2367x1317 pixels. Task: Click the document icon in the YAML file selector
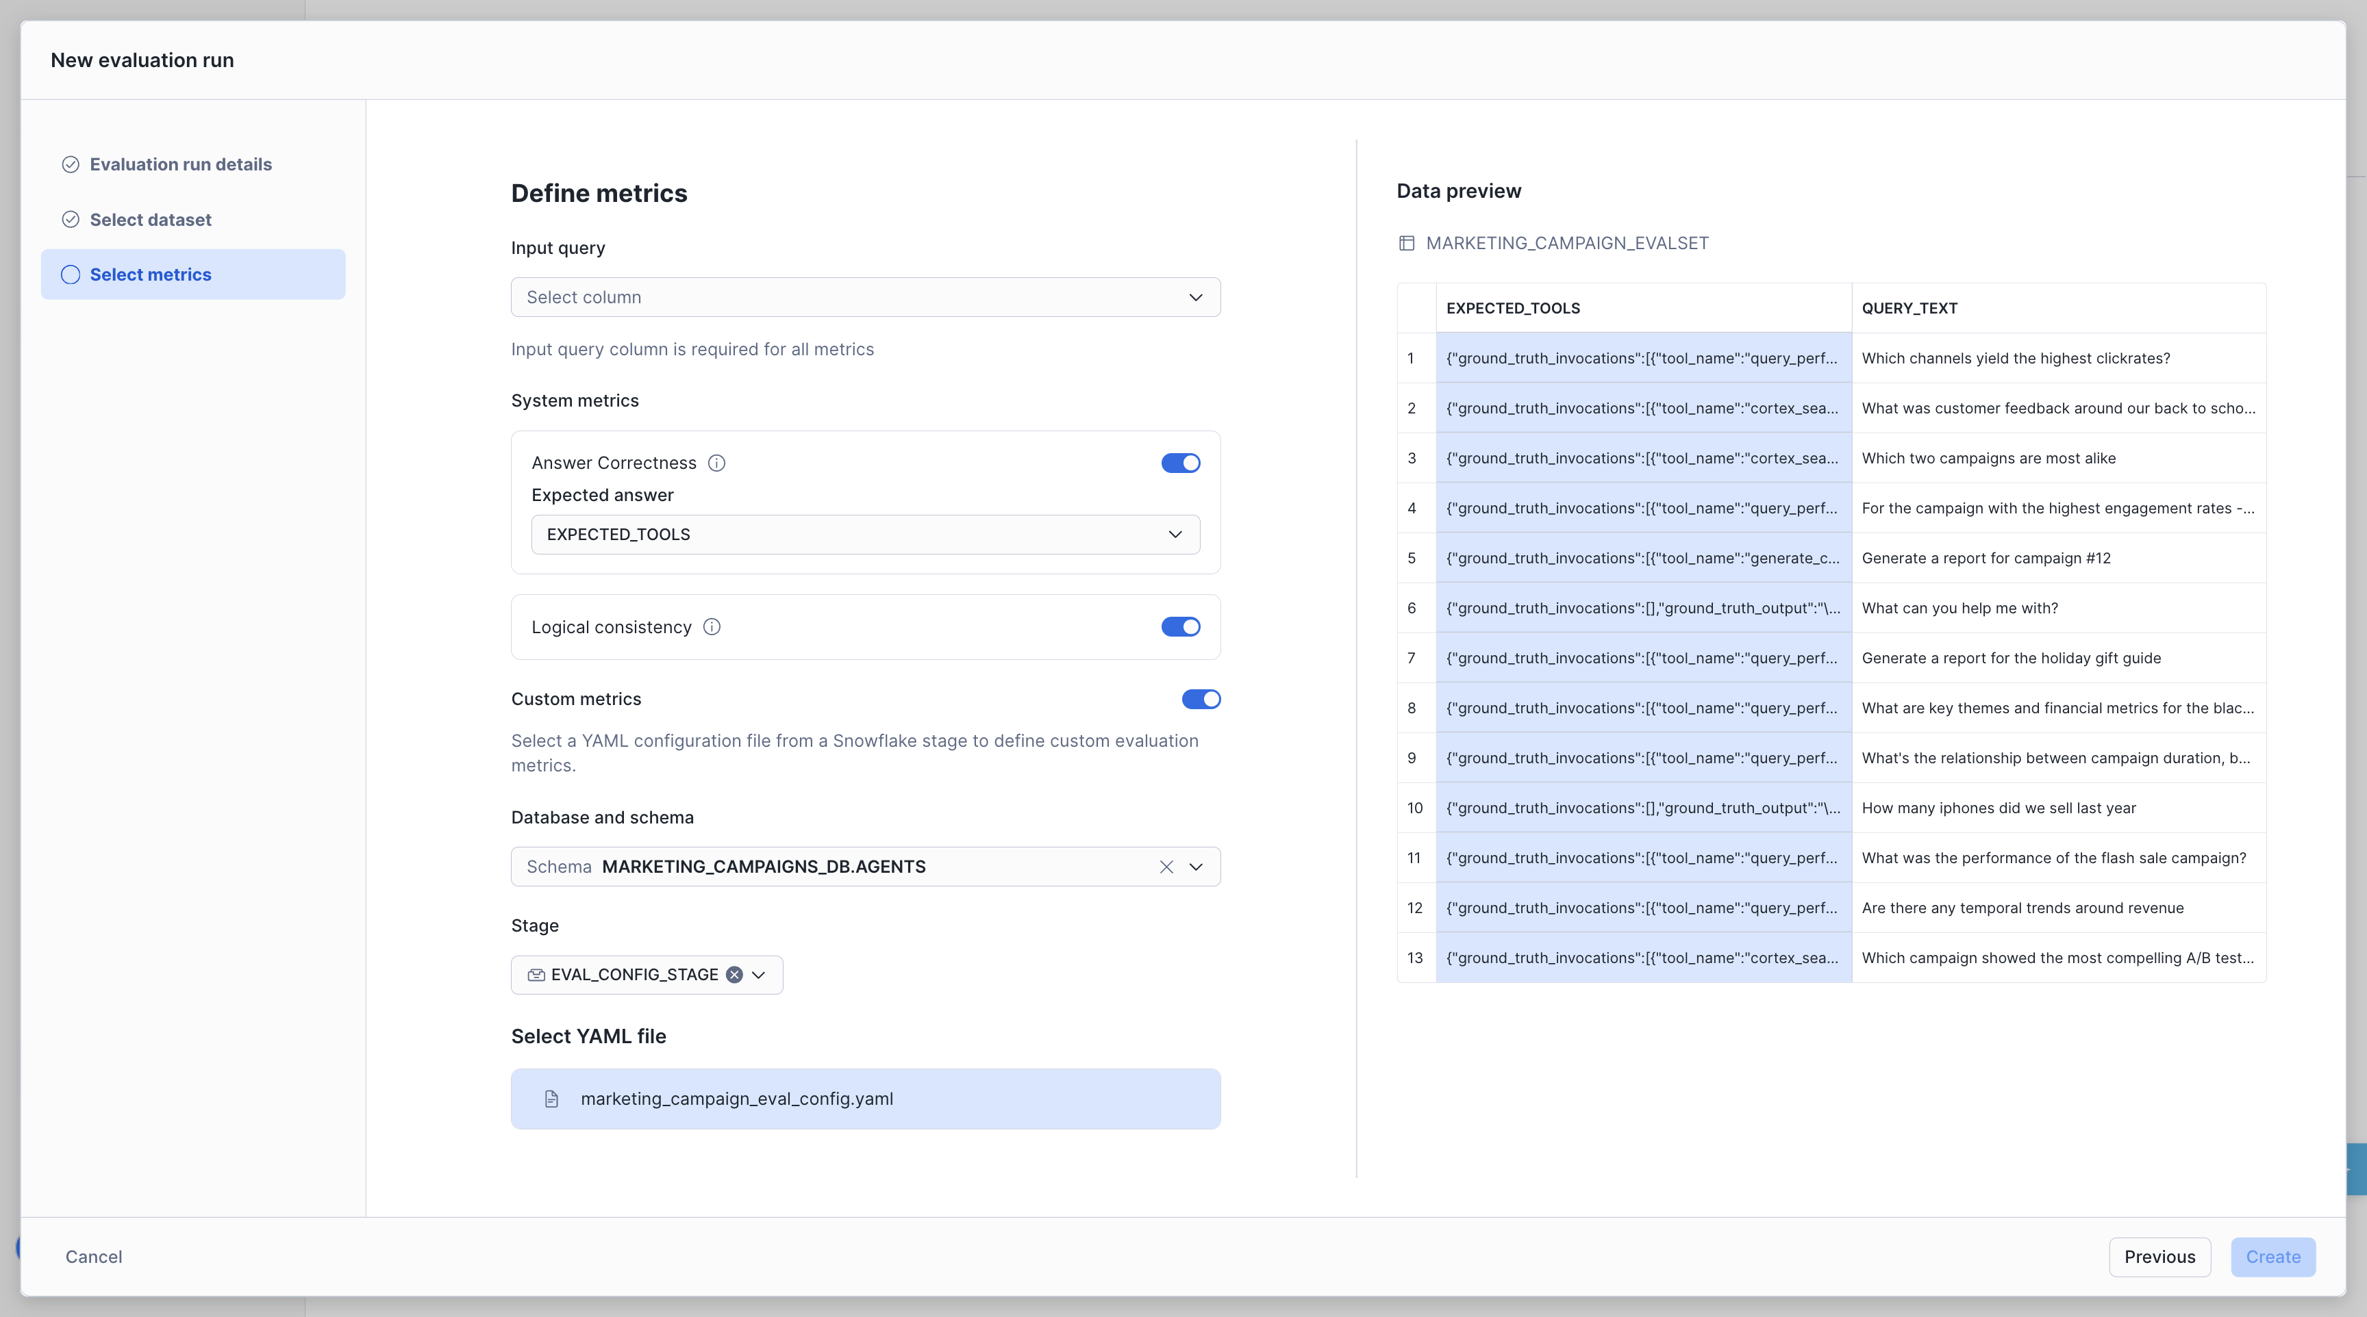click(x=551, y=1099)
